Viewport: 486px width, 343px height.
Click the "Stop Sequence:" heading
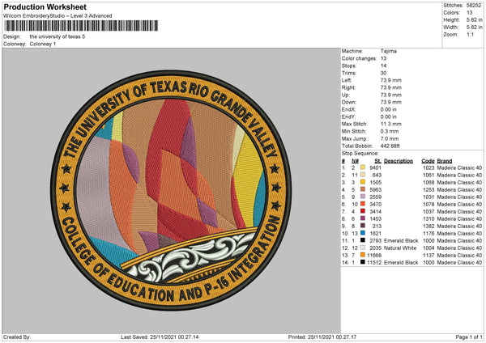click(360, 154)
